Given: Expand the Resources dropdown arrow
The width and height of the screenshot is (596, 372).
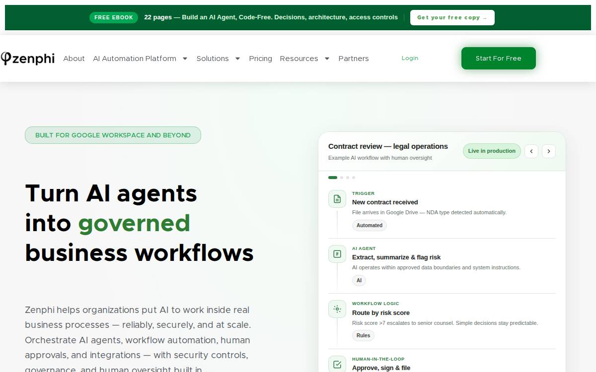Looking at the screenshot, I should pos(327,59).
